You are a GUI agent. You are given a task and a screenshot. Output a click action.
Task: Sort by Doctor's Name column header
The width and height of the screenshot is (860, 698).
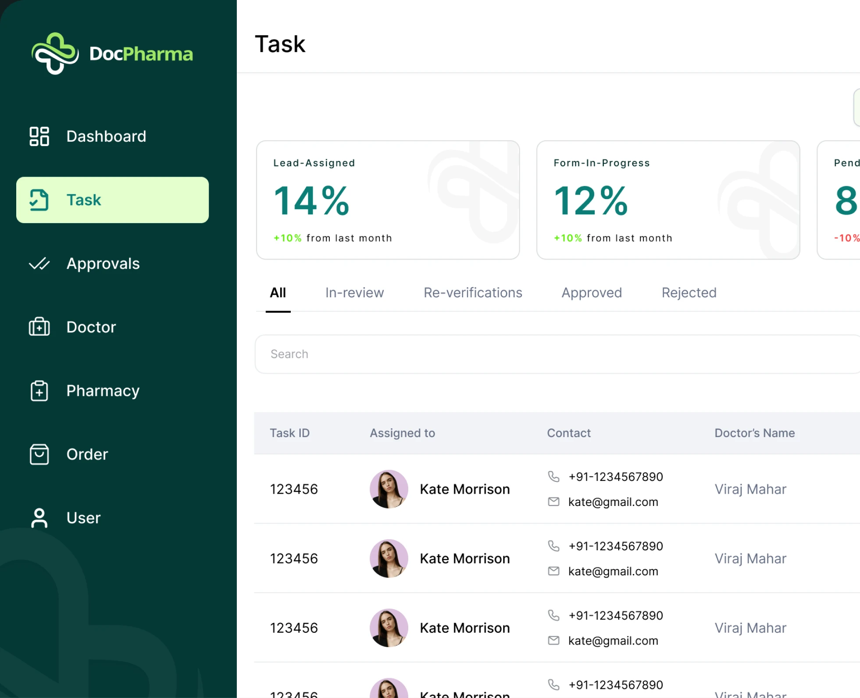[755, 433]
